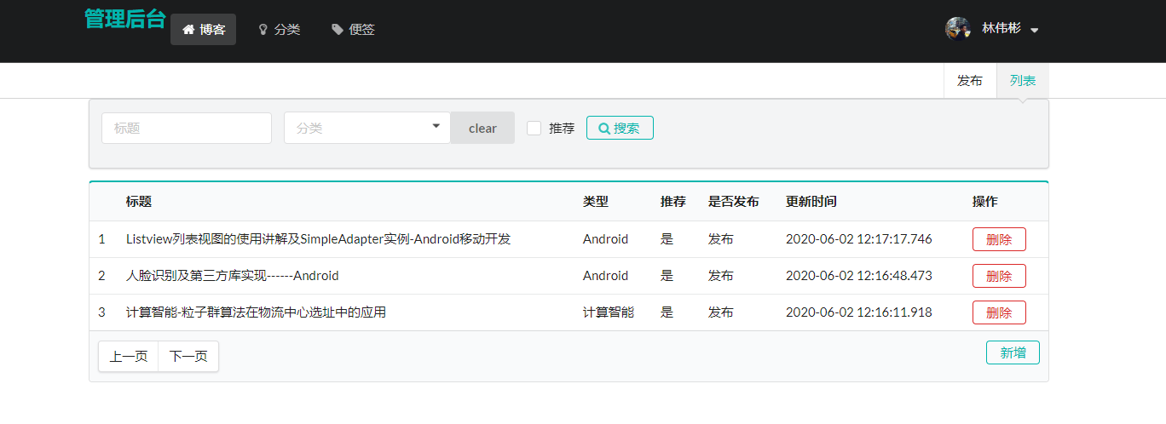Click the title "计算智能-粒子群算法在物流中心选址中的应用"

[x=256, y=312]
